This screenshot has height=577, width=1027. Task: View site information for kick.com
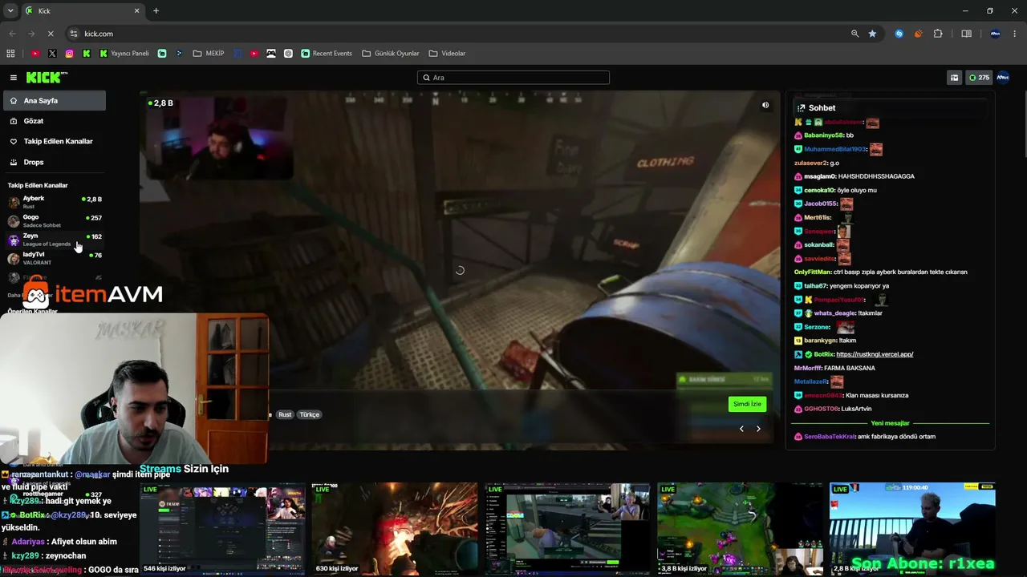pos(74,34)
